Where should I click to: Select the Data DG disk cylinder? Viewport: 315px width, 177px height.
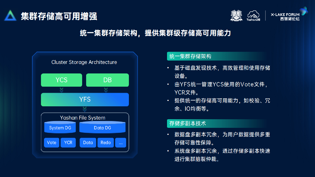click(102, 128)
